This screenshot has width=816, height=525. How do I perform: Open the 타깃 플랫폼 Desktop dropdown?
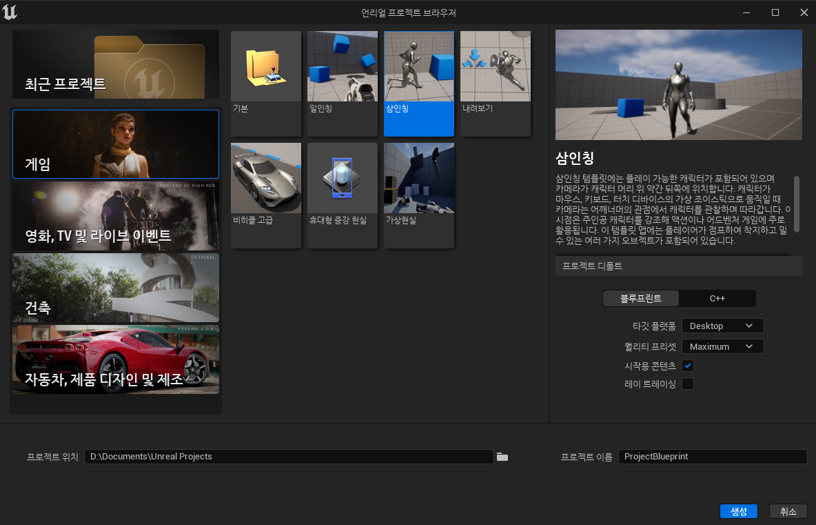[x=722, y=326]
